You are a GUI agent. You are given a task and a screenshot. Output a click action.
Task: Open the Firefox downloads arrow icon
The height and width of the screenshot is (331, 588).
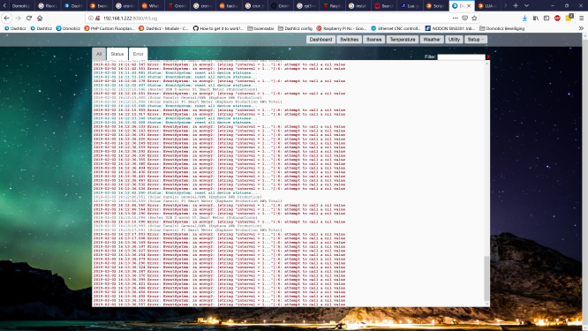[524, 18]
